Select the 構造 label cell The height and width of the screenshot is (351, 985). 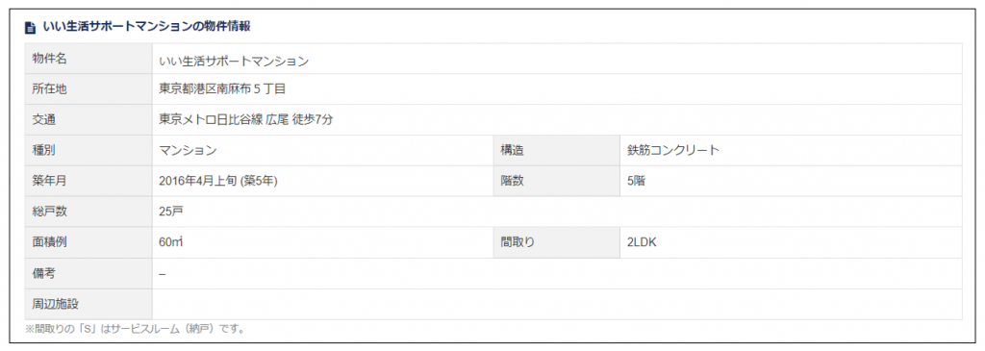[x=557, y=151]
